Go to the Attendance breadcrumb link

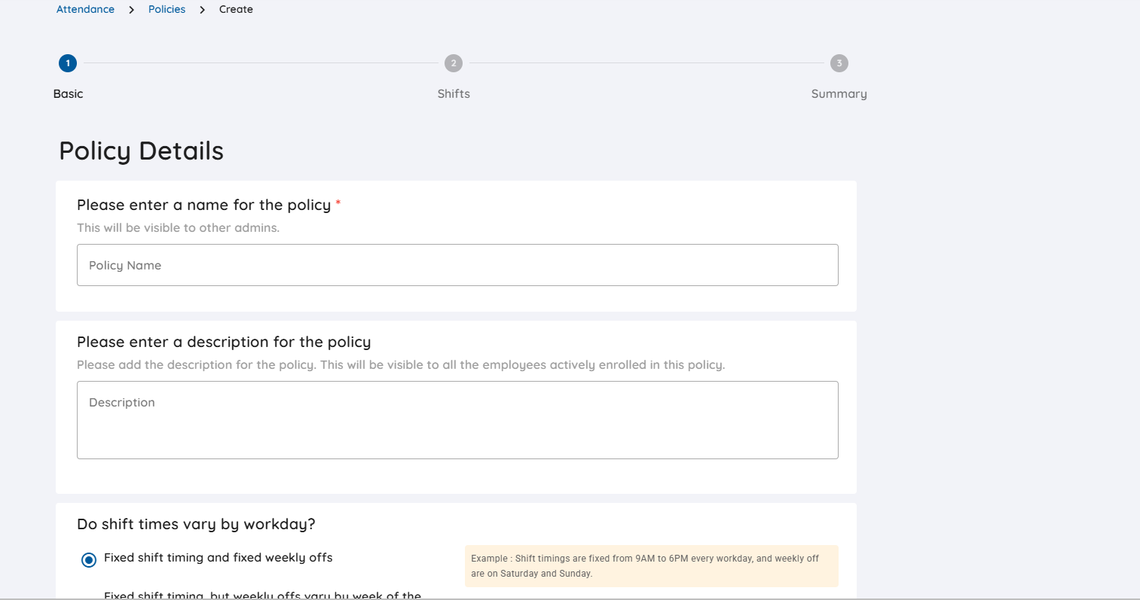(x=86, y=10)
